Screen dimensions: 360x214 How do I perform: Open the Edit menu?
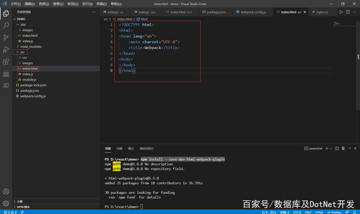30,4
